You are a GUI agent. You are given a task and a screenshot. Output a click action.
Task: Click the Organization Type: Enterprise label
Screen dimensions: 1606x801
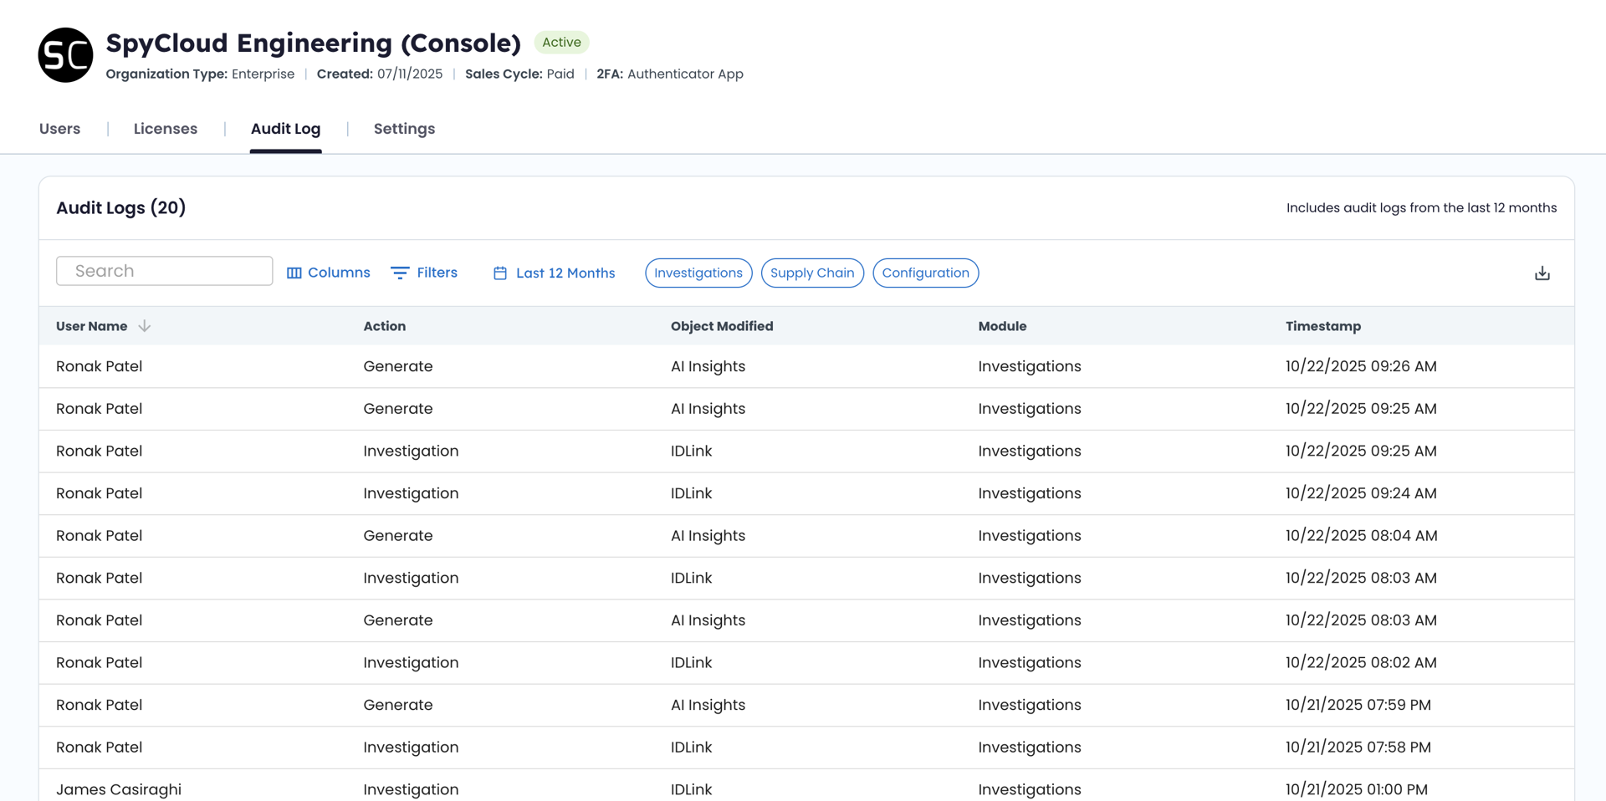(x=200, y=74)
